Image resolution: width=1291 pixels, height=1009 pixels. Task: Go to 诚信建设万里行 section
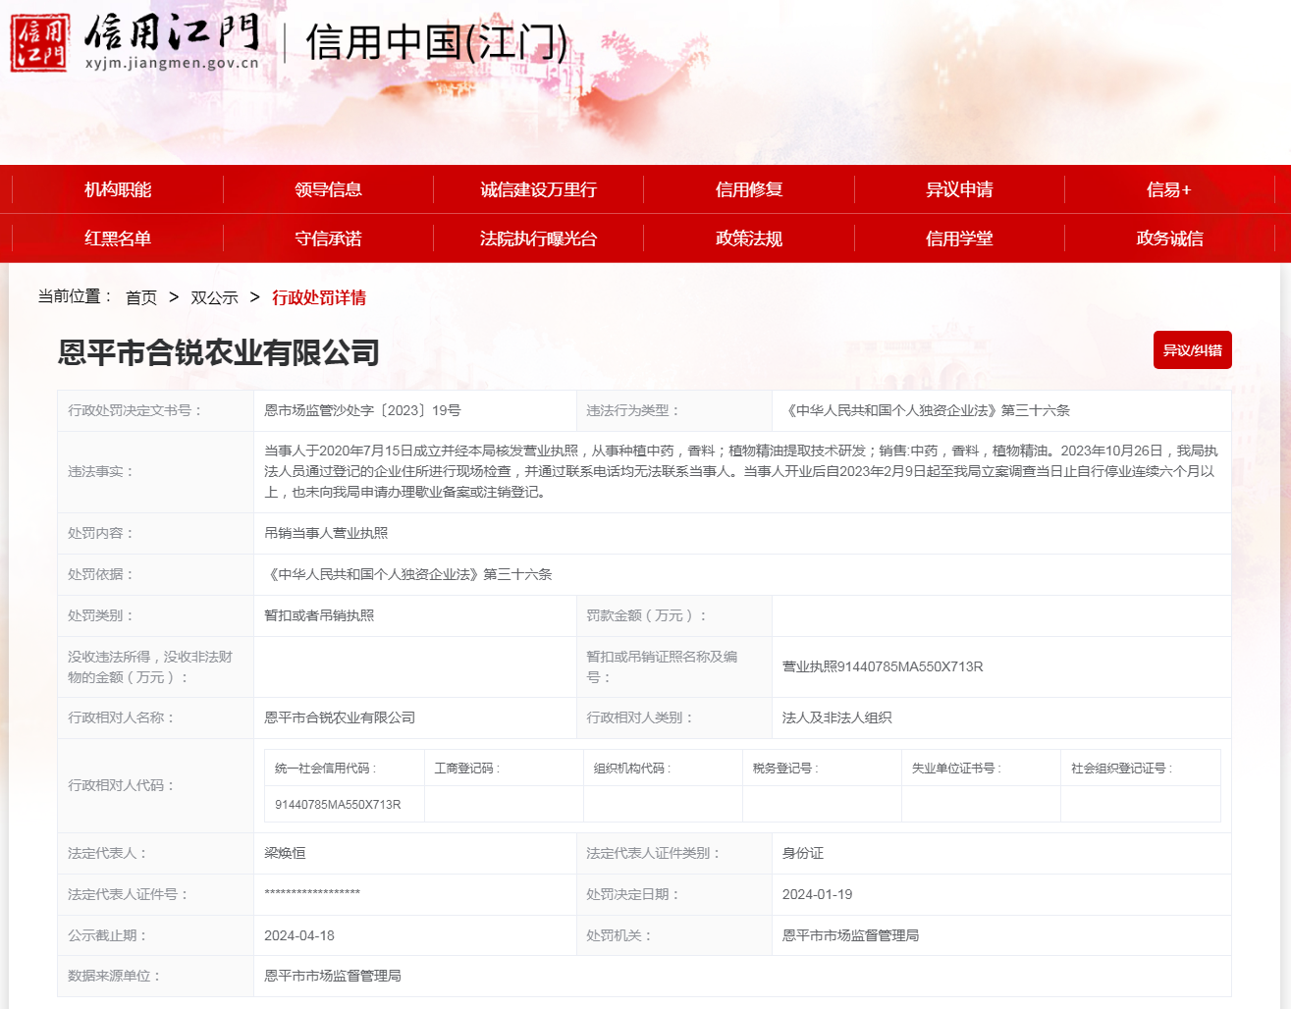[x=538, y=189]
